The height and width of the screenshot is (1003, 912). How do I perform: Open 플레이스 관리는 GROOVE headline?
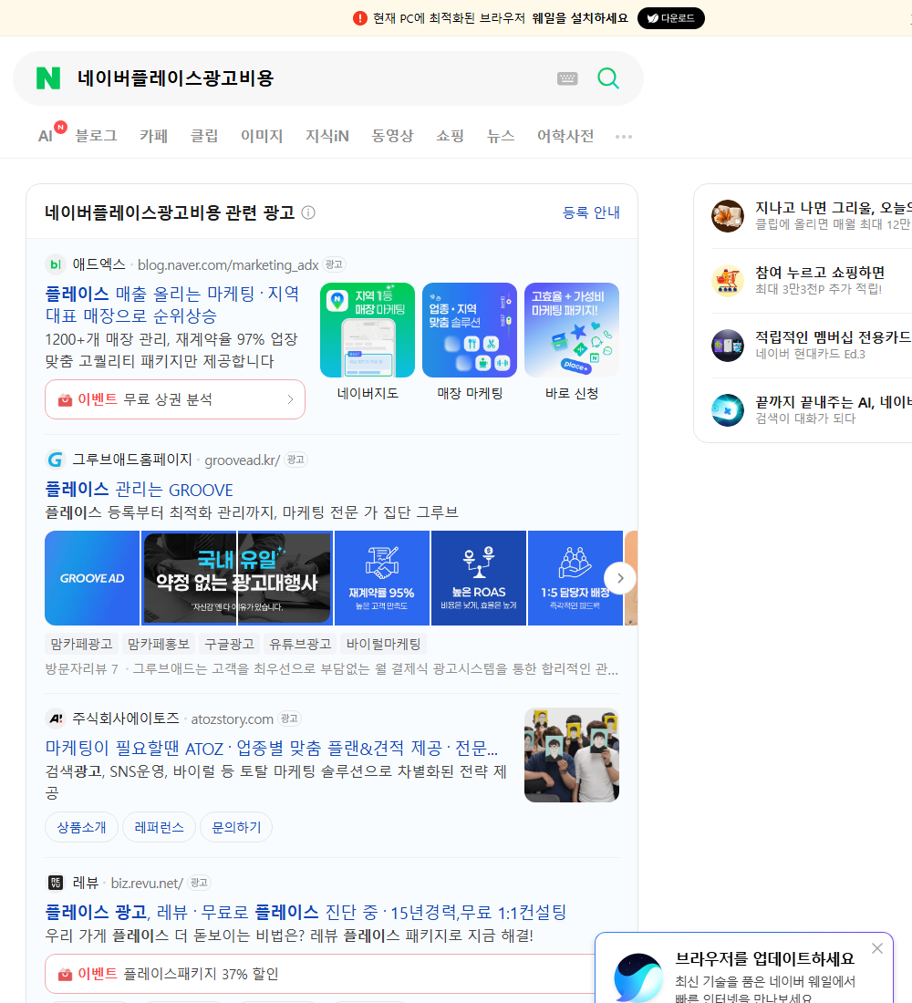point(139,490)
